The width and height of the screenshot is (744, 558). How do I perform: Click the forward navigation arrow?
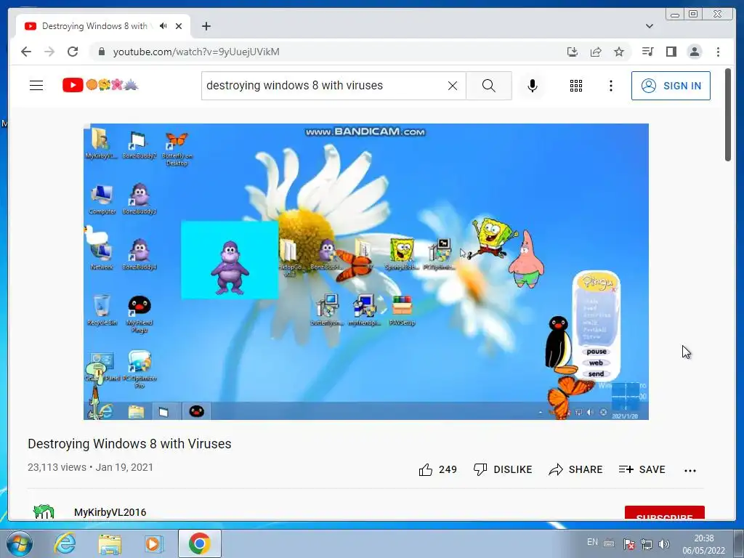tap(49, 52)
